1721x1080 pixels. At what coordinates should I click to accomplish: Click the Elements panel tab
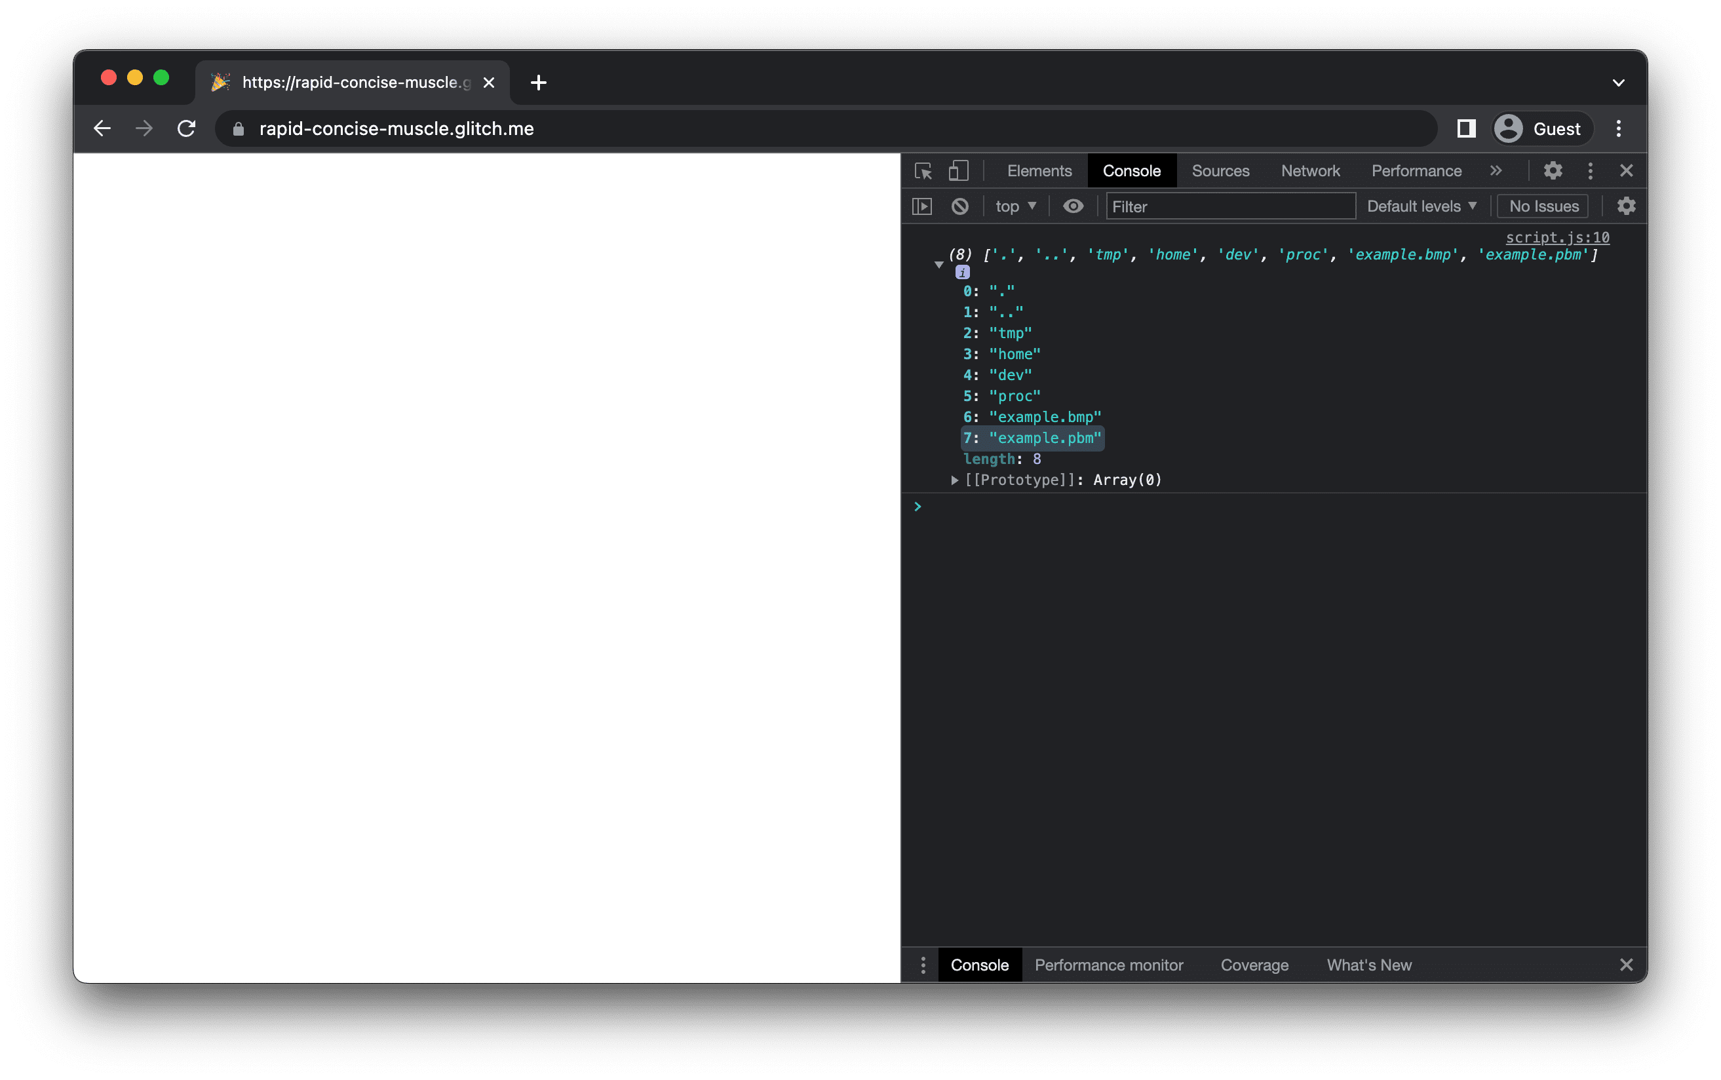pos(1039,170)
